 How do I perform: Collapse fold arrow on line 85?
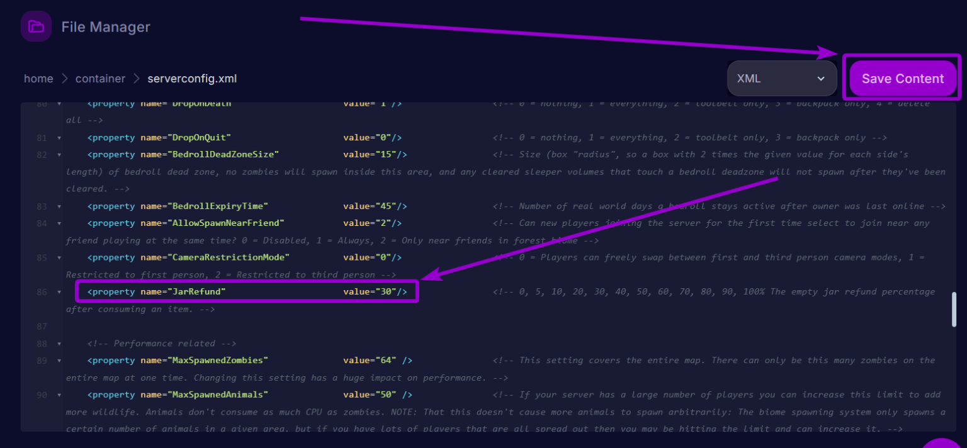click(59, 258)
